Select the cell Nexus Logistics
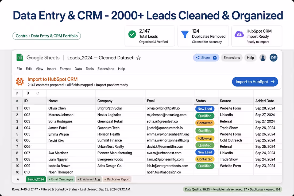 coord(120,115)
